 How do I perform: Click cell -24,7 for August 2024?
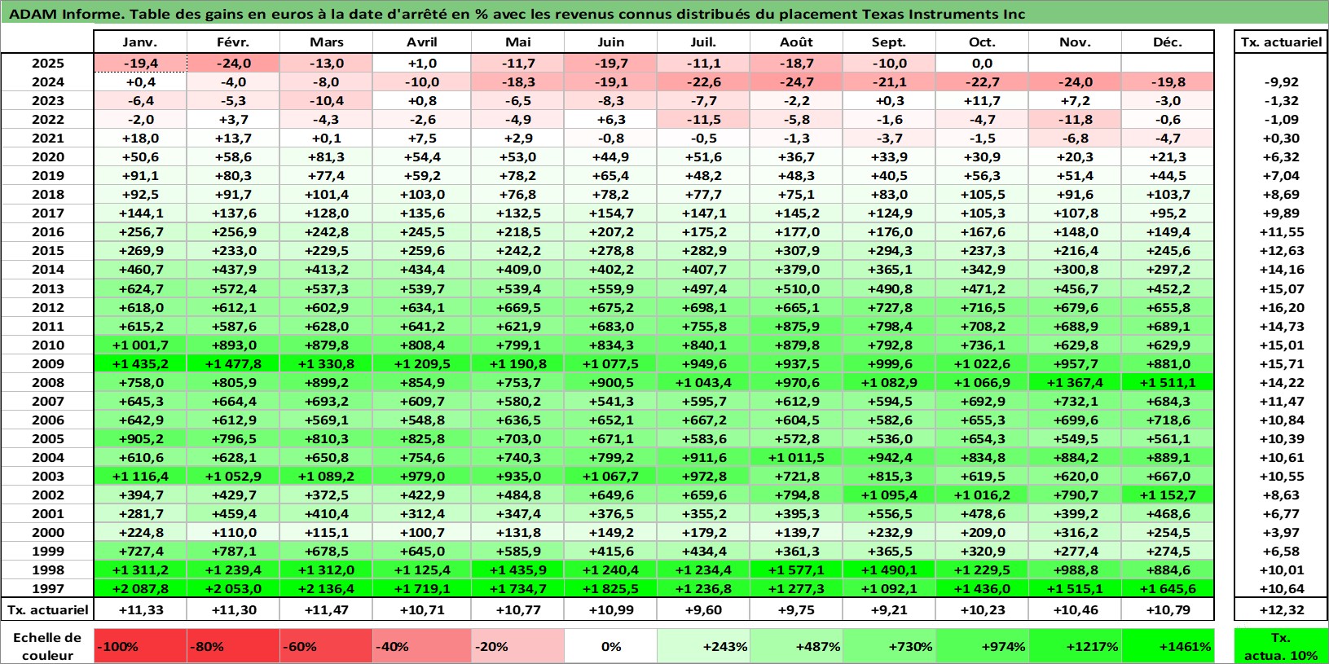[x=796, y=81]
